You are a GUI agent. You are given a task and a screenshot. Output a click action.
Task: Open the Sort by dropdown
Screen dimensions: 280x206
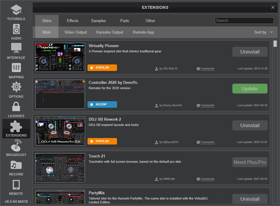[264, 32]
